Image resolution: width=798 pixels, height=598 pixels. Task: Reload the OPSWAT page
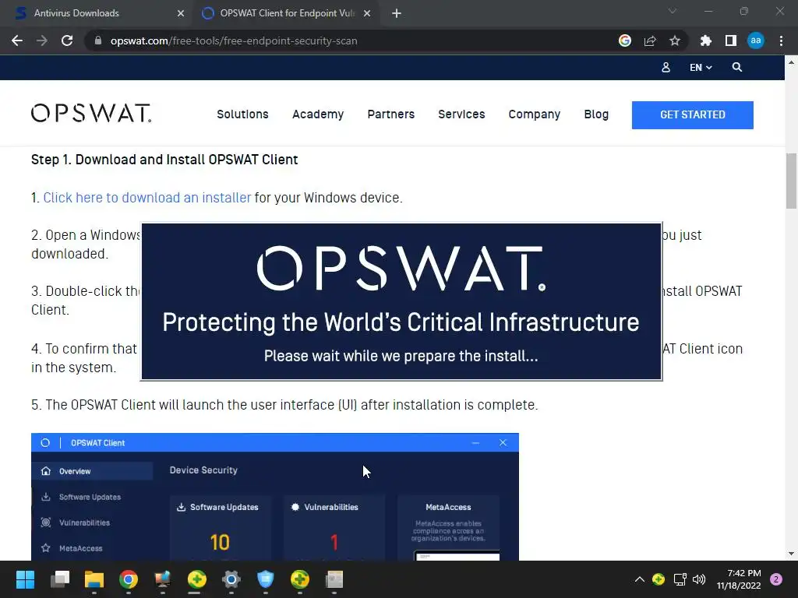pyautogui.click(x=67, y=40)
